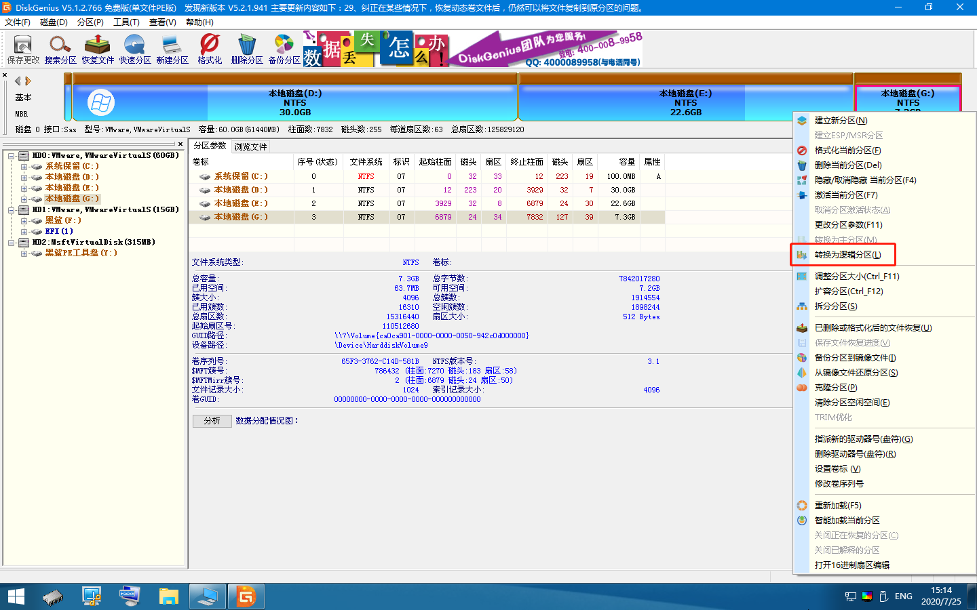Expand the 本地磁盘 (G:) tree node
The image size is (977, 610).
(x=24, y=199)
